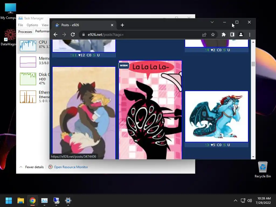Open View menu in Task Manager
276x207 pixels.
point(45,25)
